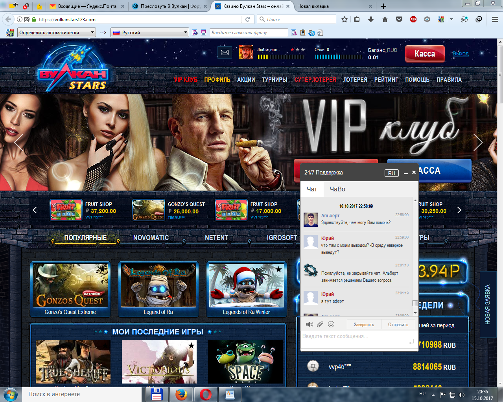The height and width of the screenshot is (402, 503).
Task: Open the source language dropdown 'Определить автоматически'
Action: pyautogui.click(x=57, y=33)
